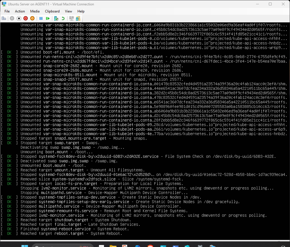Show the View menu
Viewport: 290px width, 247px height.
68,11
